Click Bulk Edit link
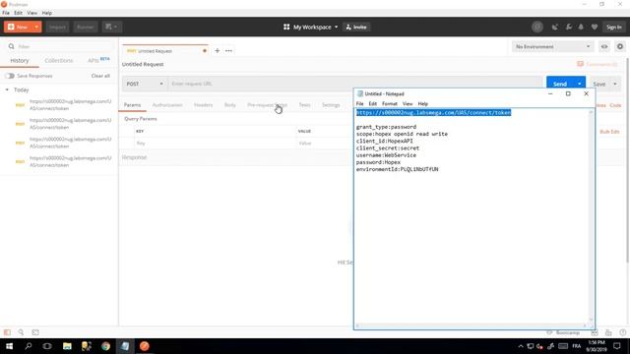Viewport: 630px width, 354px height. [609, 132]
